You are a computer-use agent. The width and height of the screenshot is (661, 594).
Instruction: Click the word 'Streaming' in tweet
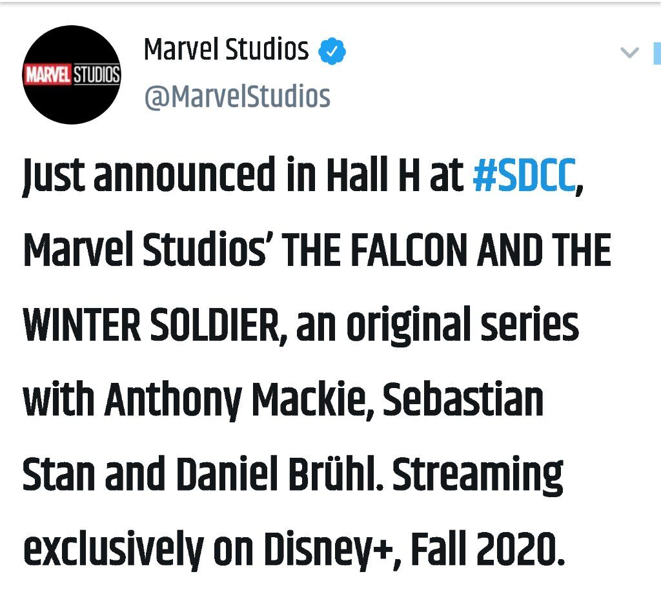point(478,475)
